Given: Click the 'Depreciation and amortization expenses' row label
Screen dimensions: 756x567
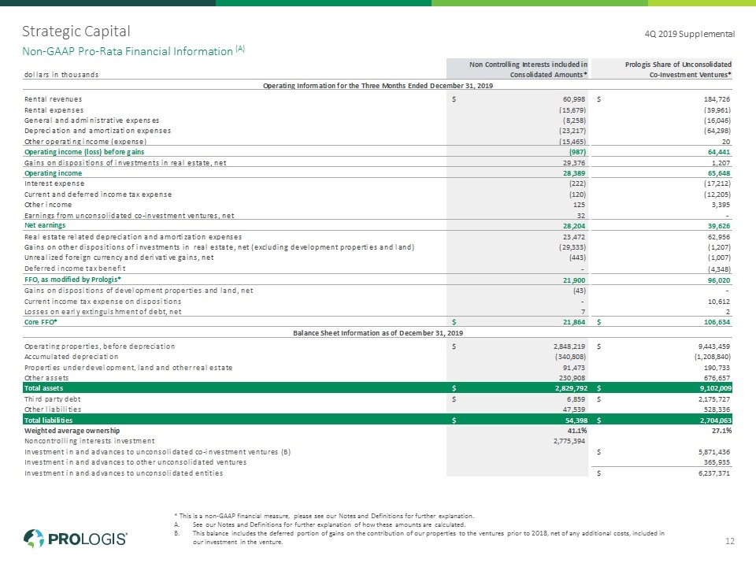Looking at the screenshot, I should (98, 131).
